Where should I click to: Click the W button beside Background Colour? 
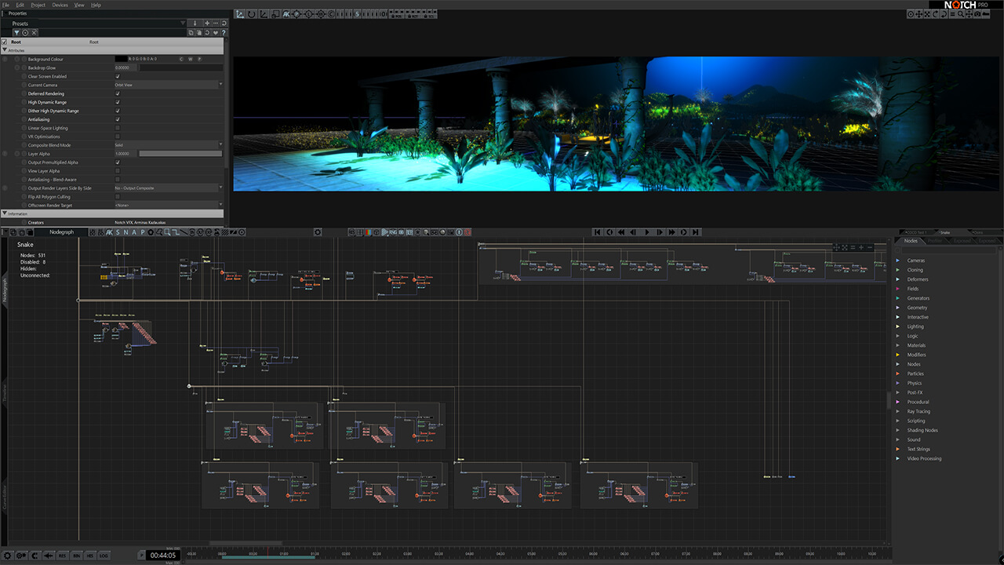pos(190,59)
